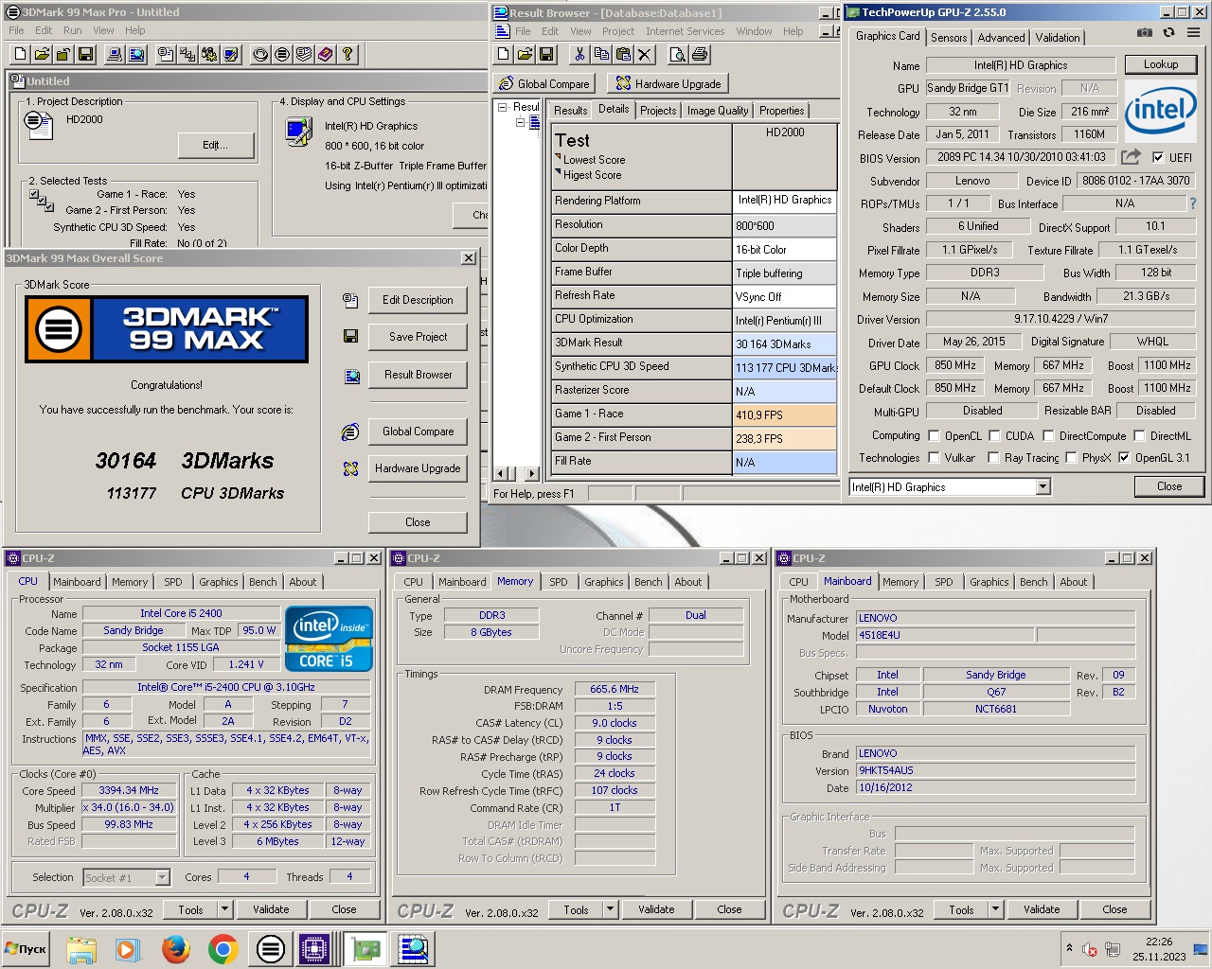Viewport: 1212px width, 969px height.
Task: Collapse Results tree root node in Result Browser
Action: click(503, 107)
